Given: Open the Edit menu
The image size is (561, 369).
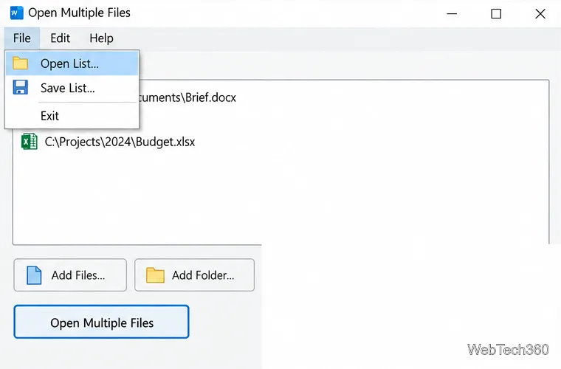Looking at the screenshot, I should (60, 38).
